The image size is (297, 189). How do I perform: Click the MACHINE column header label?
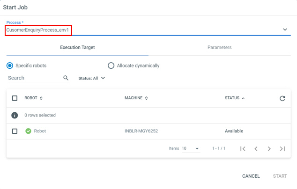click(134, 98)
